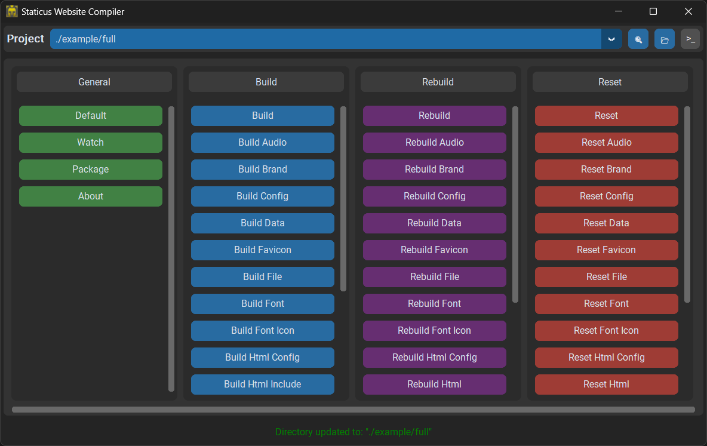Expand the project path dropdown arrow
This screenshot has height=446, width=707.
click(x=611, y=39)
